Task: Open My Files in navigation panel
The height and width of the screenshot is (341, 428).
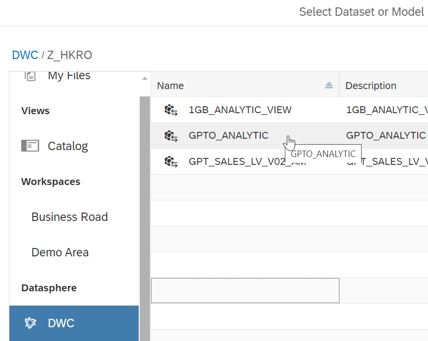Action: tap(69, 76)
